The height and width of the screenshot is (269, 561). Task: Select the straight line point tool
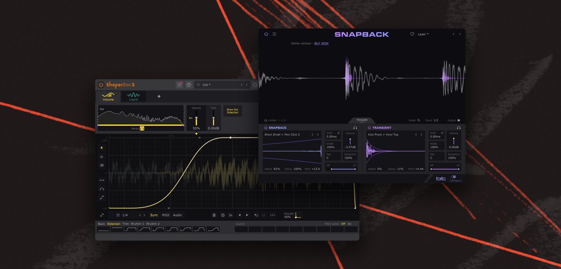tap(102, 180)
